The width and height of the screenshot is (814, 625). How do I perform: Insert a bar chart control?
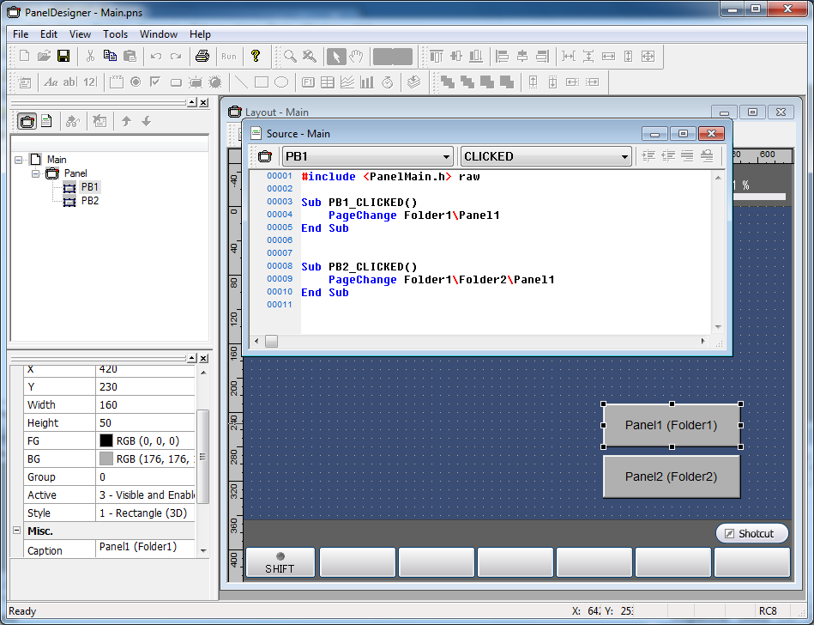coord(367,82)
